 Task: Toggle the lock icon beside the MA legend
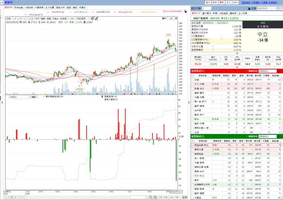coord(185,11)
